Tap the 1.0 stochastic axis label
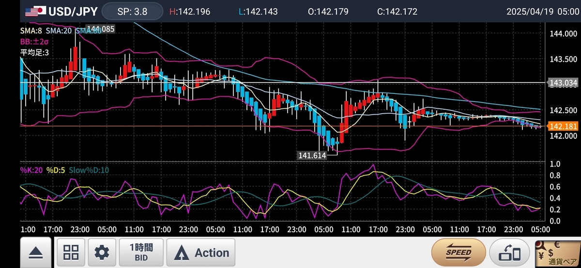 [x=555, y=164]
